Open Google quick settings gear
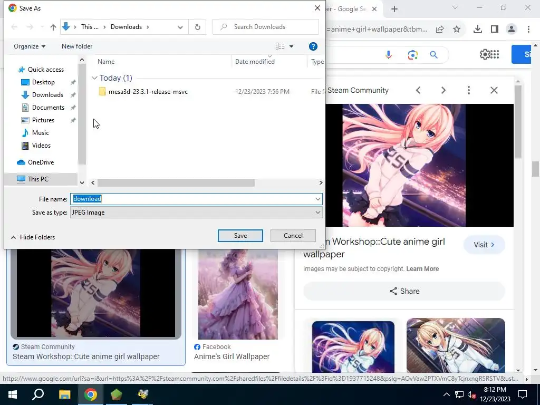The image size is (540, 405). [484, 54]
